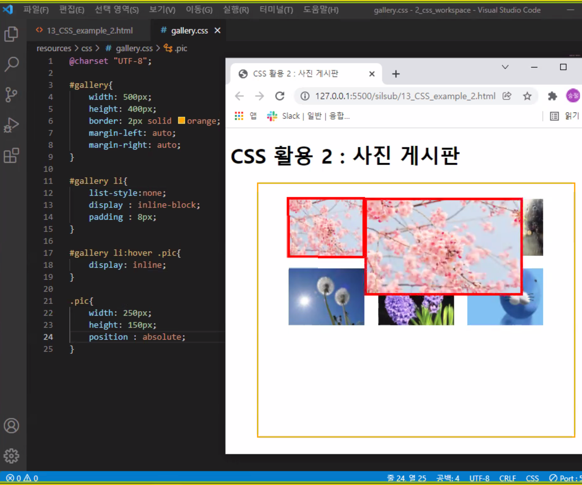
Task: Open Run and Debug view
Action: tap(11, 125)
